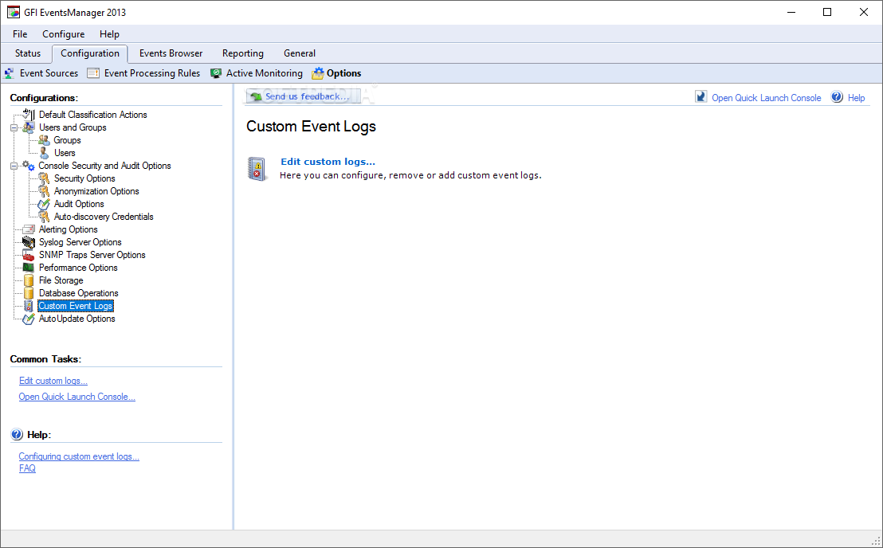The width and height of the screenshot is (883, 548).
Task: Click the Performance Options monitor icon
Action: point(28,268)
